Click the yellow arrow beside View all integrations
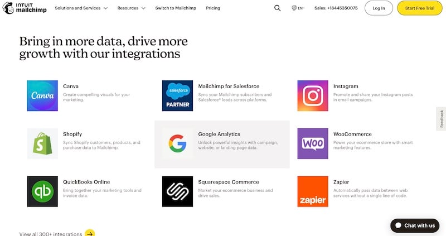Viewport: 446px width, 236px height. click(90, 234)
